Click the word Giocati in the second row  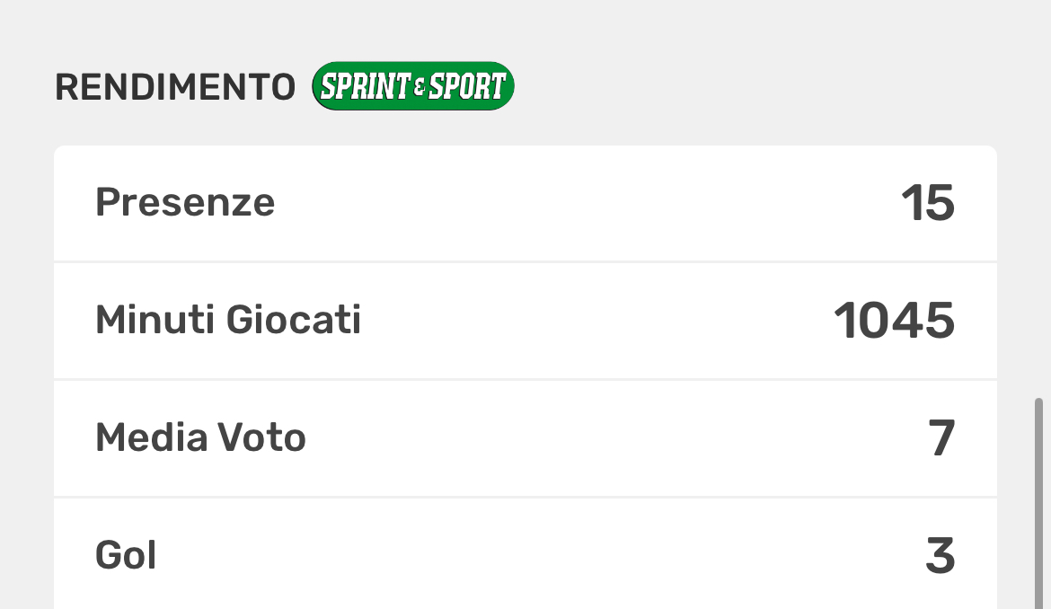coord(293,320)
